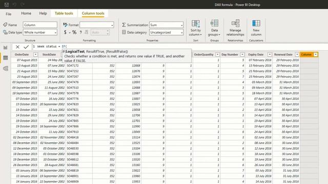Click StockDate cell 28 August 2002
328x184 pixels.
52,165
